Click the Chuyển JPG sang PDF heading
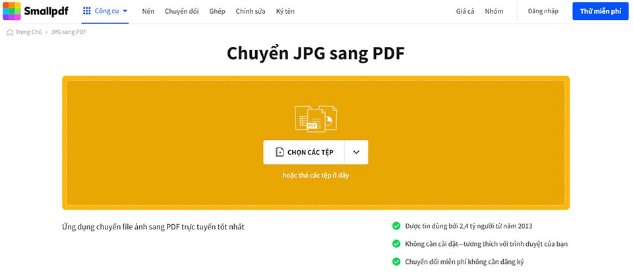The image size is (633, 273). tap(316, 53)
